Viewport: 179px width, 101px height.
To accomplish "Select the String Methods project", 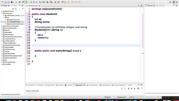I will 10,62.
